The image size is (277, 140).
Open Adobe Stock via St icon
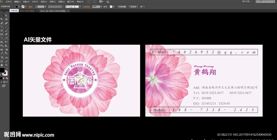click(x=94, y=2)
